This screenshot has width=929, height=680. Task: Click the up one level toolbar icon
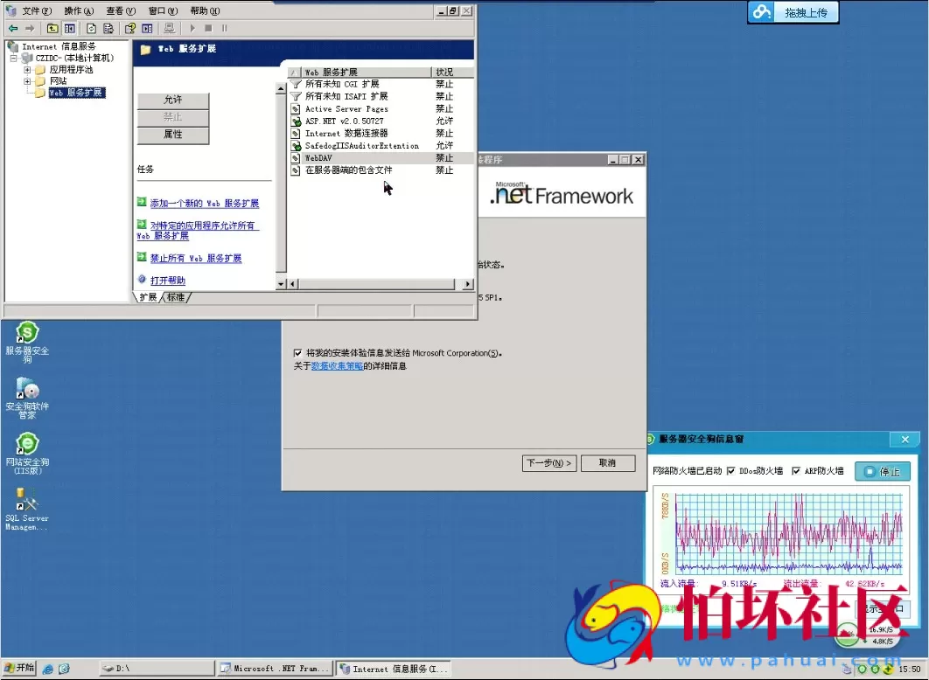tap(52, 28)
